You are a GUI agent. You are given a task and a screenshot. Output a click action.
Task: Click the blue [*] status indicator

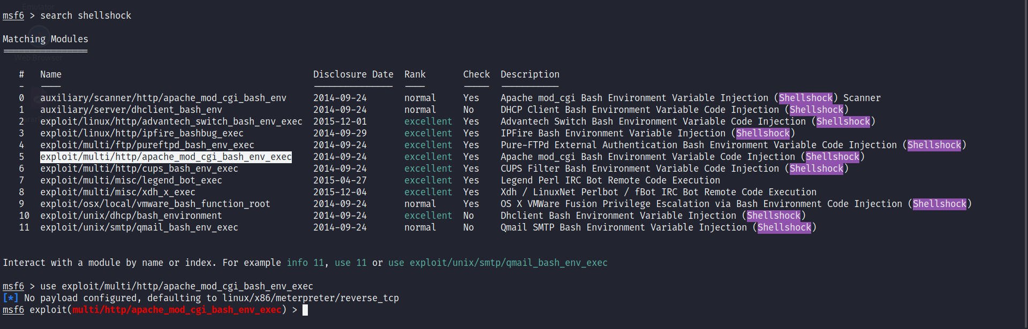[x=10, y=298]
